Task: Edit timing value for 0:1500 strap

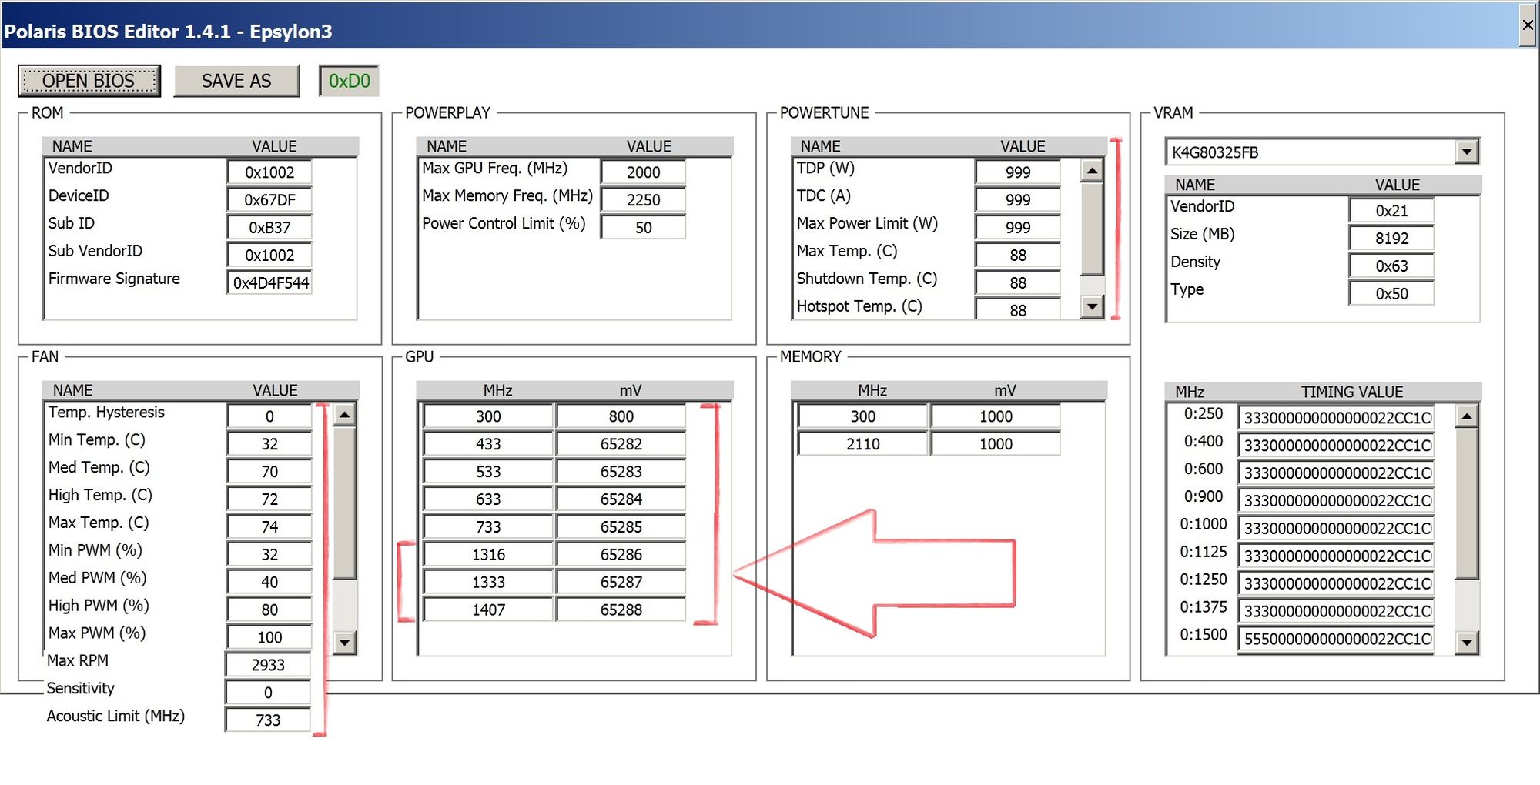Action: point(1336,639)
